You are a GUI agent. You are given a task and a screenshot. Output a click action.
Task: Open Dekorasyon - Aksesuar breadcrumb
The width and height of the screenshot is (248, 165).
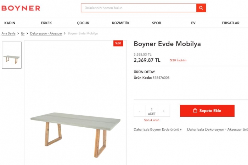(x=46, y=33)
